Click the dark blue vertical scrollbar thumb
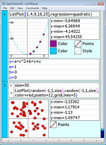106x145 pixels. [x=102, y=134]
